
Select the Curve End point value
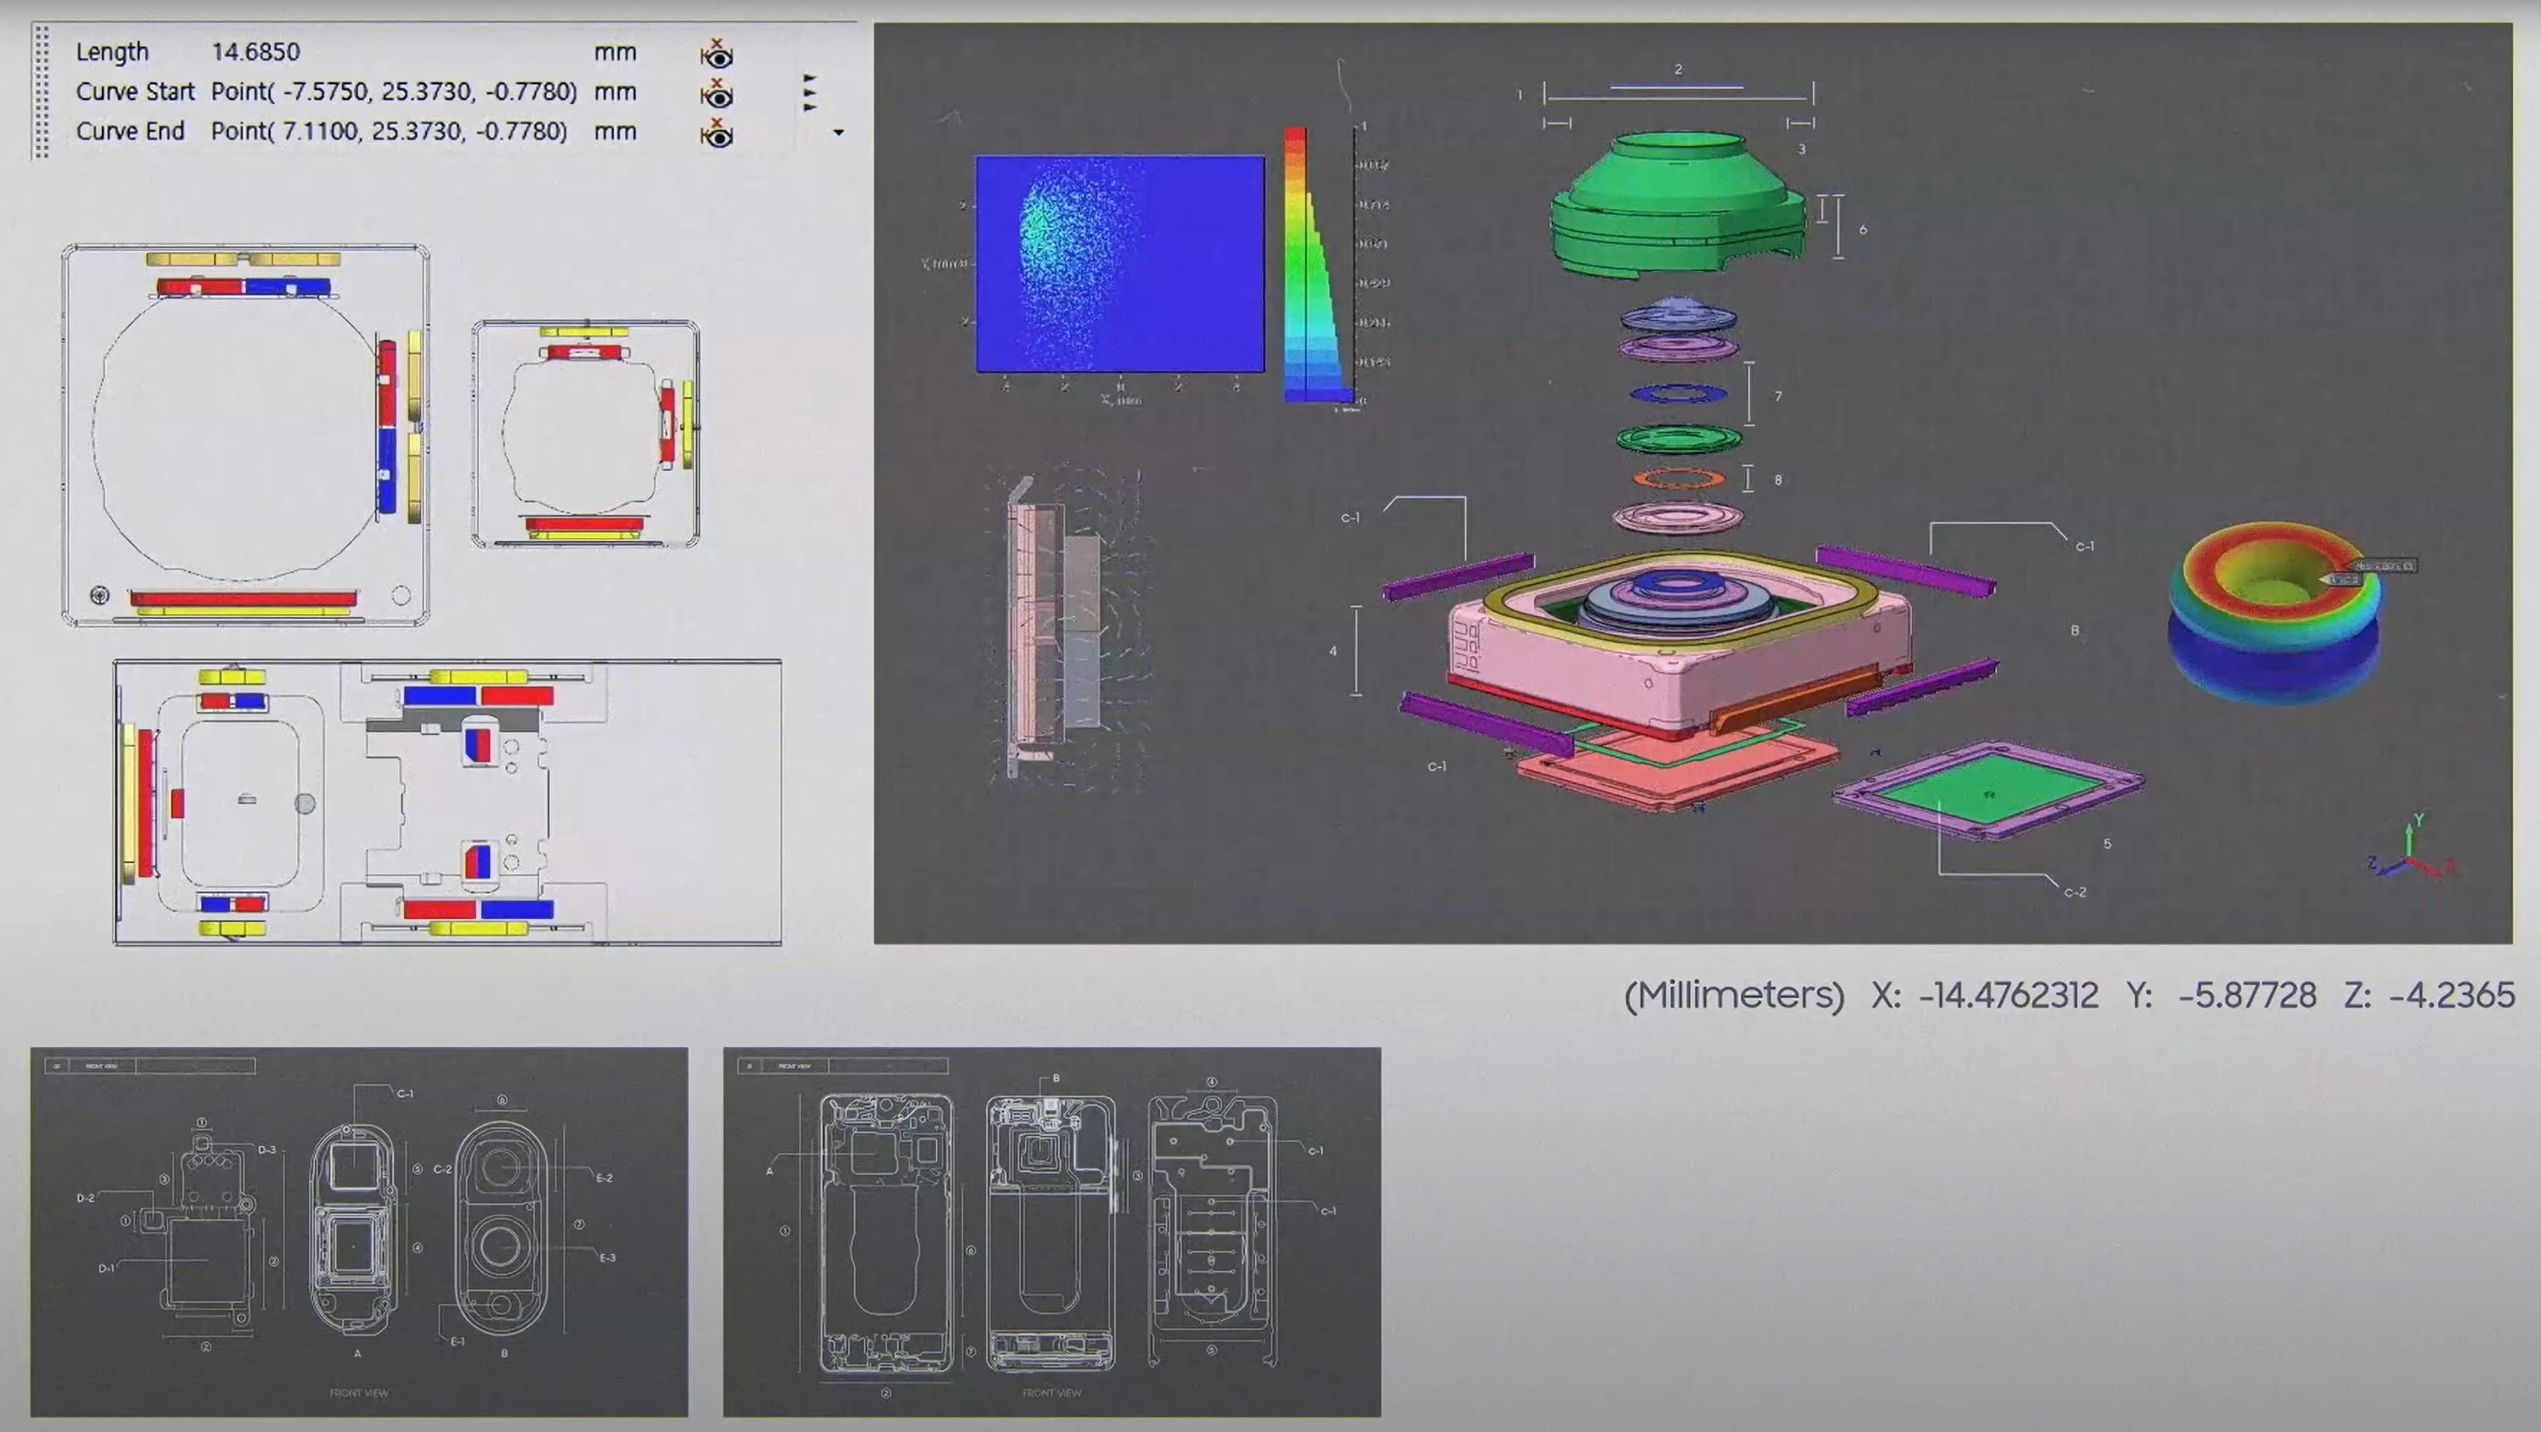pyautogui.click(x=389, y=131)
